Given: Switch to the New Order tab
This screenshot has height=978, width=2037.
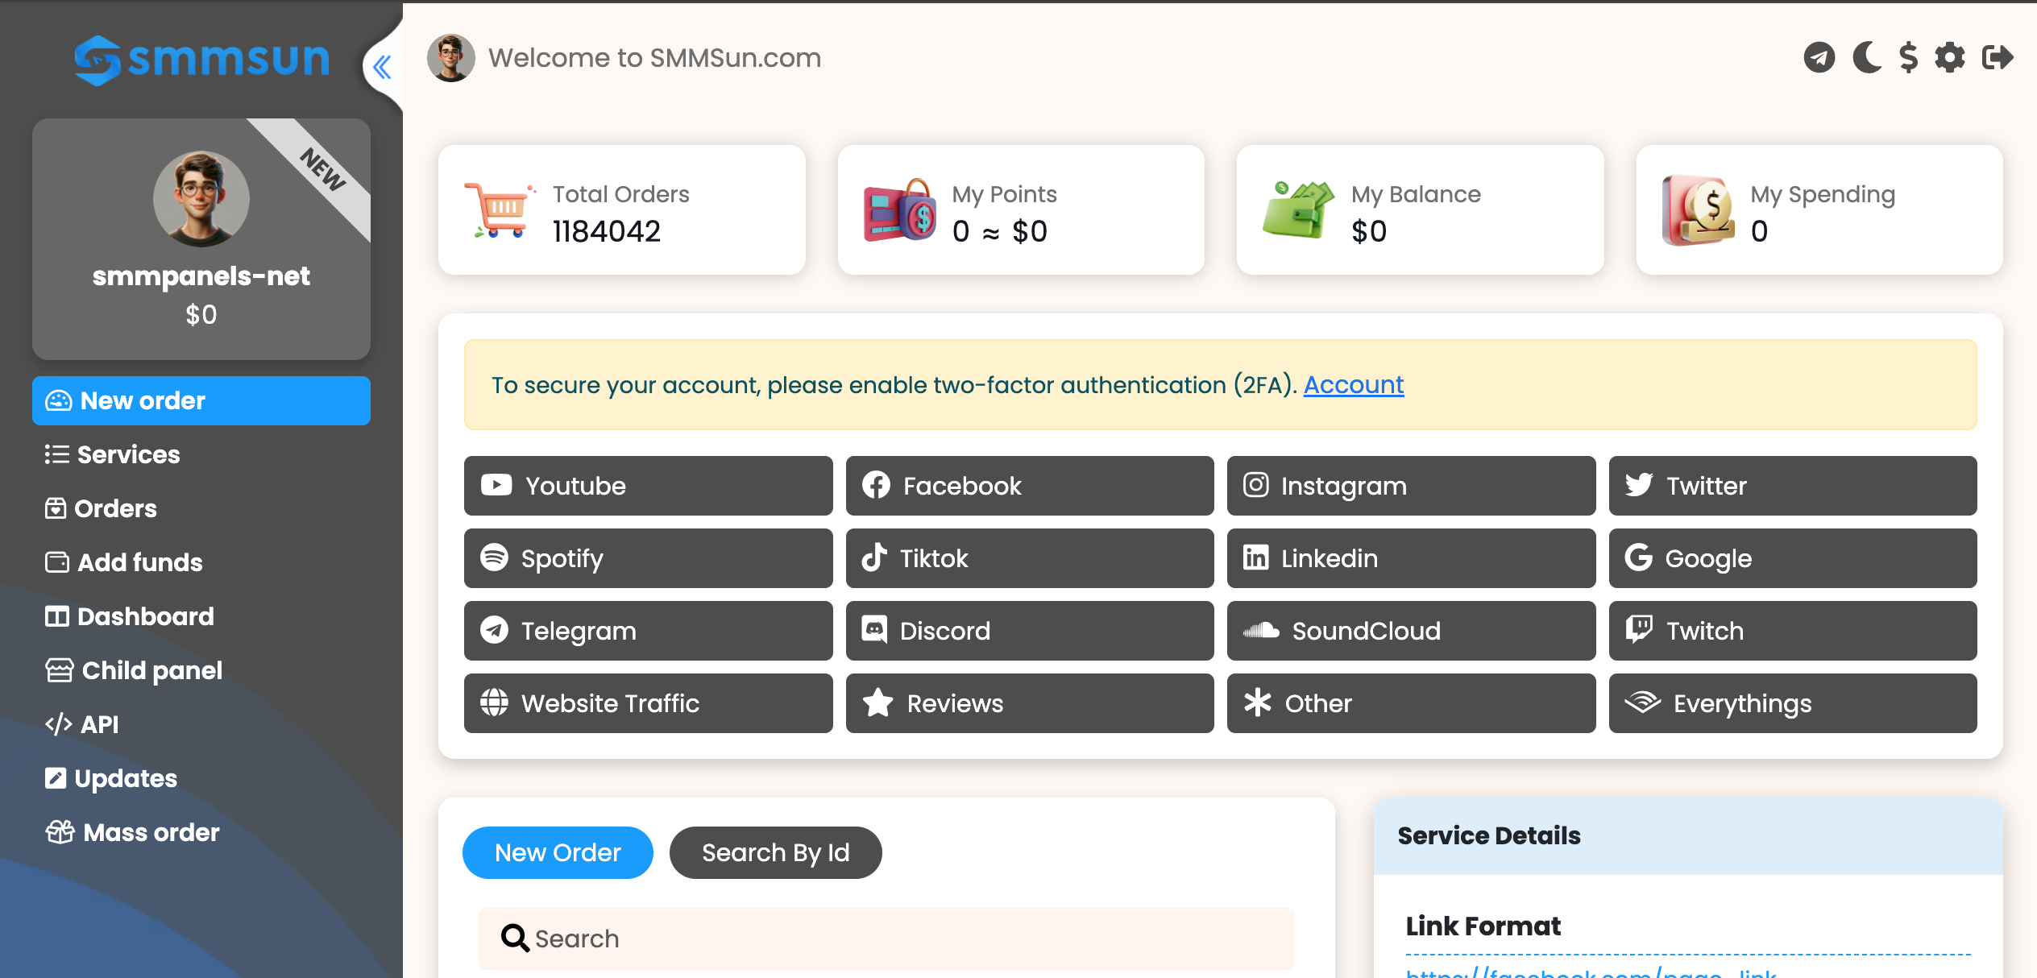Looking at the screenshot, I should pos(557,852).
